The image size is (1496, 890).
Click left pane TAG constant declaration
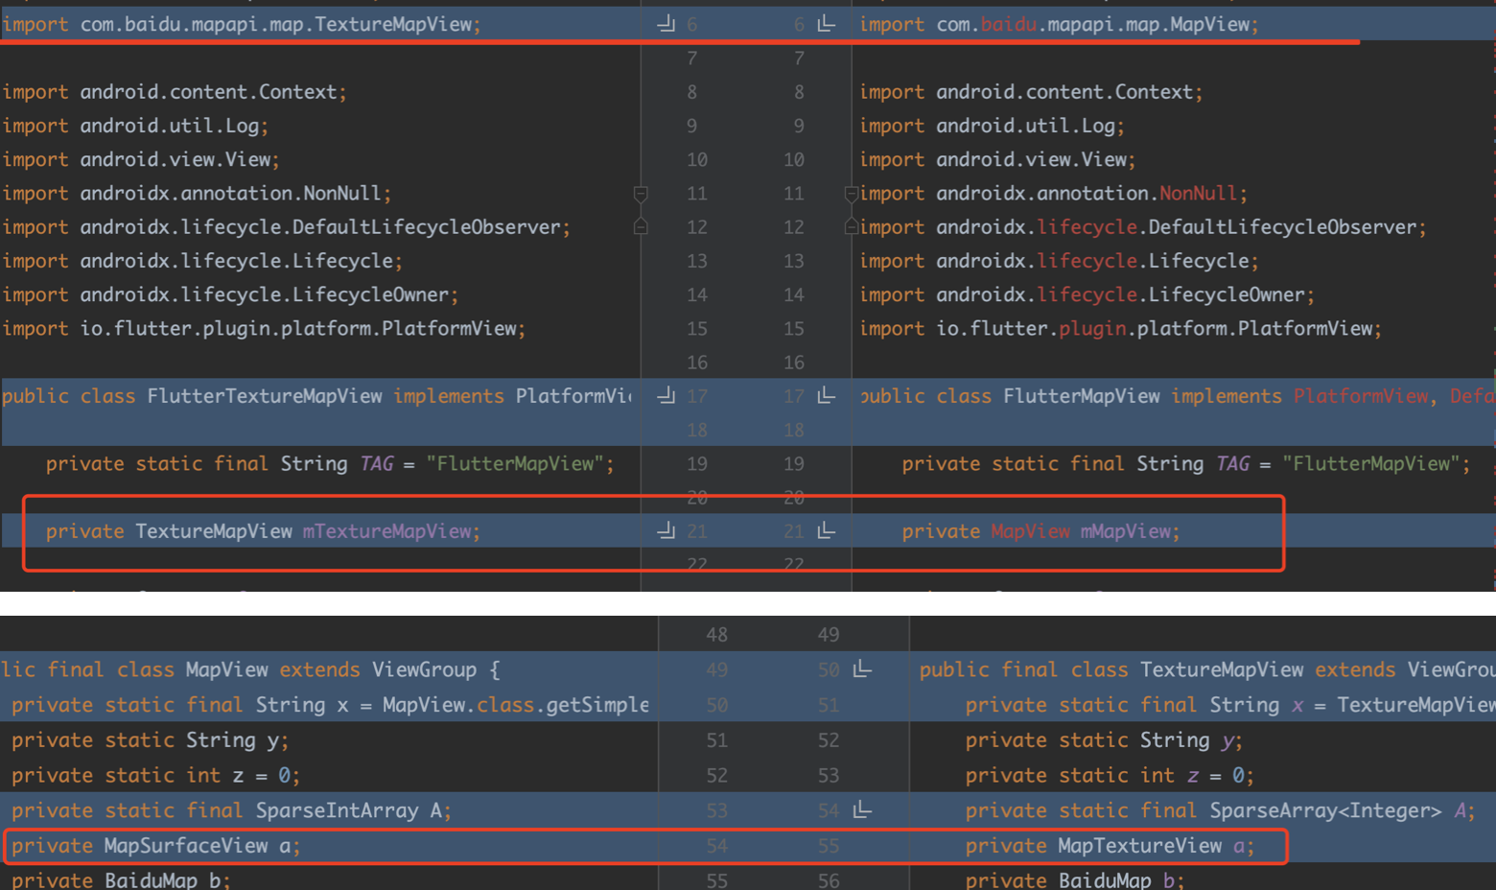tap(330, 464)
